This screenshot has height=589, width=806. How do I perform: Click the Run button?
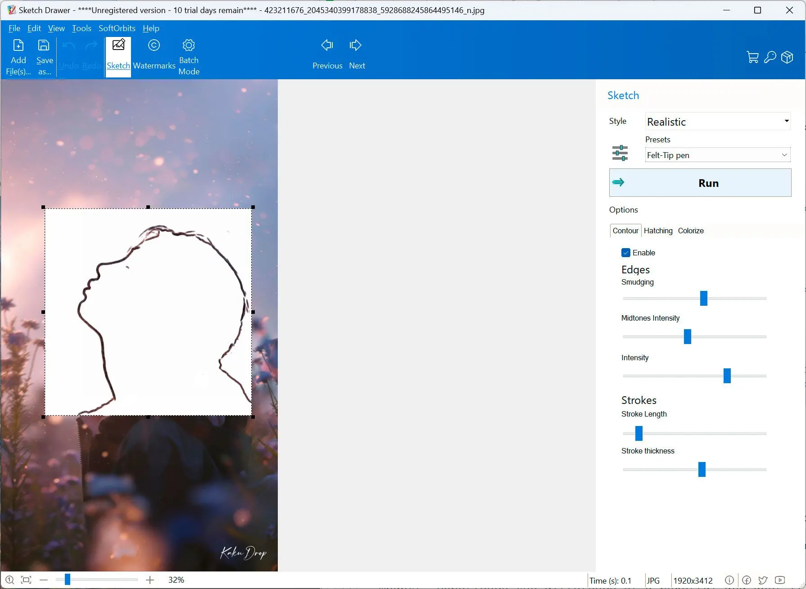click(x=700, y=183)
